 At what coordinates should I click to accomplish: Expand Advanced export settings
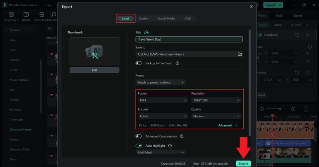click(x=227, y=125)
